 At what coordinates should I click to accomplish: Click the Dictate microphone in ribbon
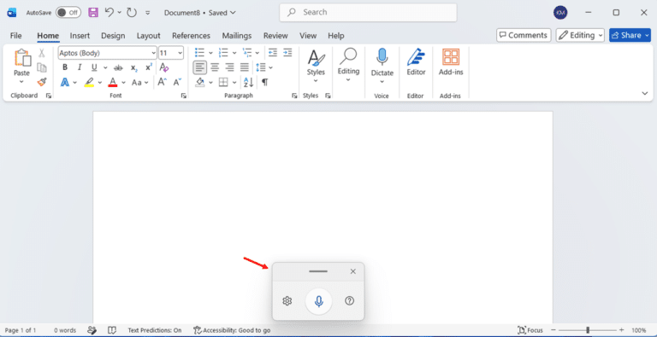click(x=382, y=57)
